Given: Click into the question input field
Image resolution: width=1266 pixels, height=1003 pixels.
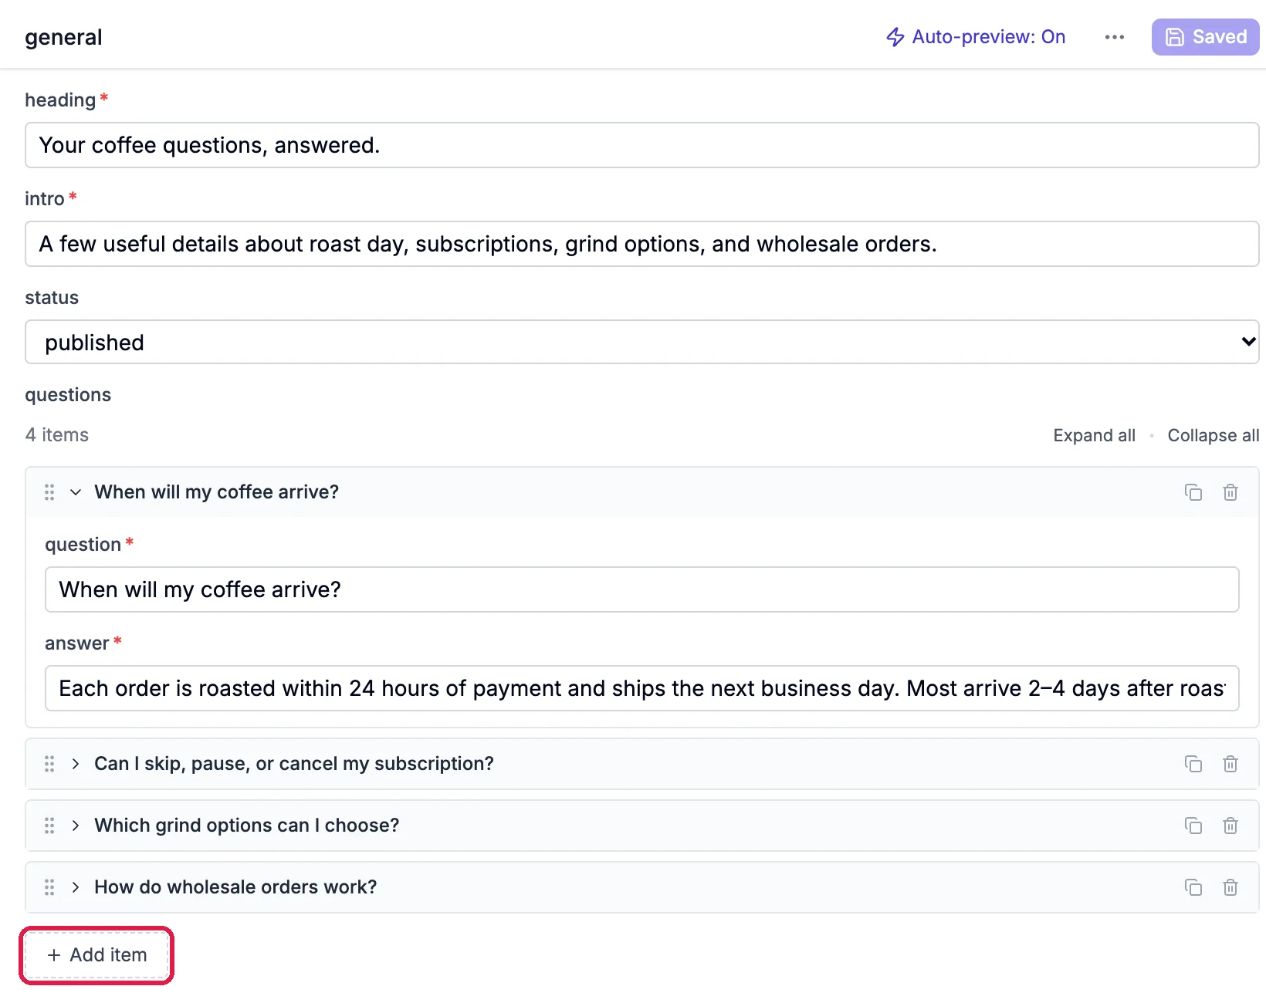Looking at the screenshot, I should 642,589.
